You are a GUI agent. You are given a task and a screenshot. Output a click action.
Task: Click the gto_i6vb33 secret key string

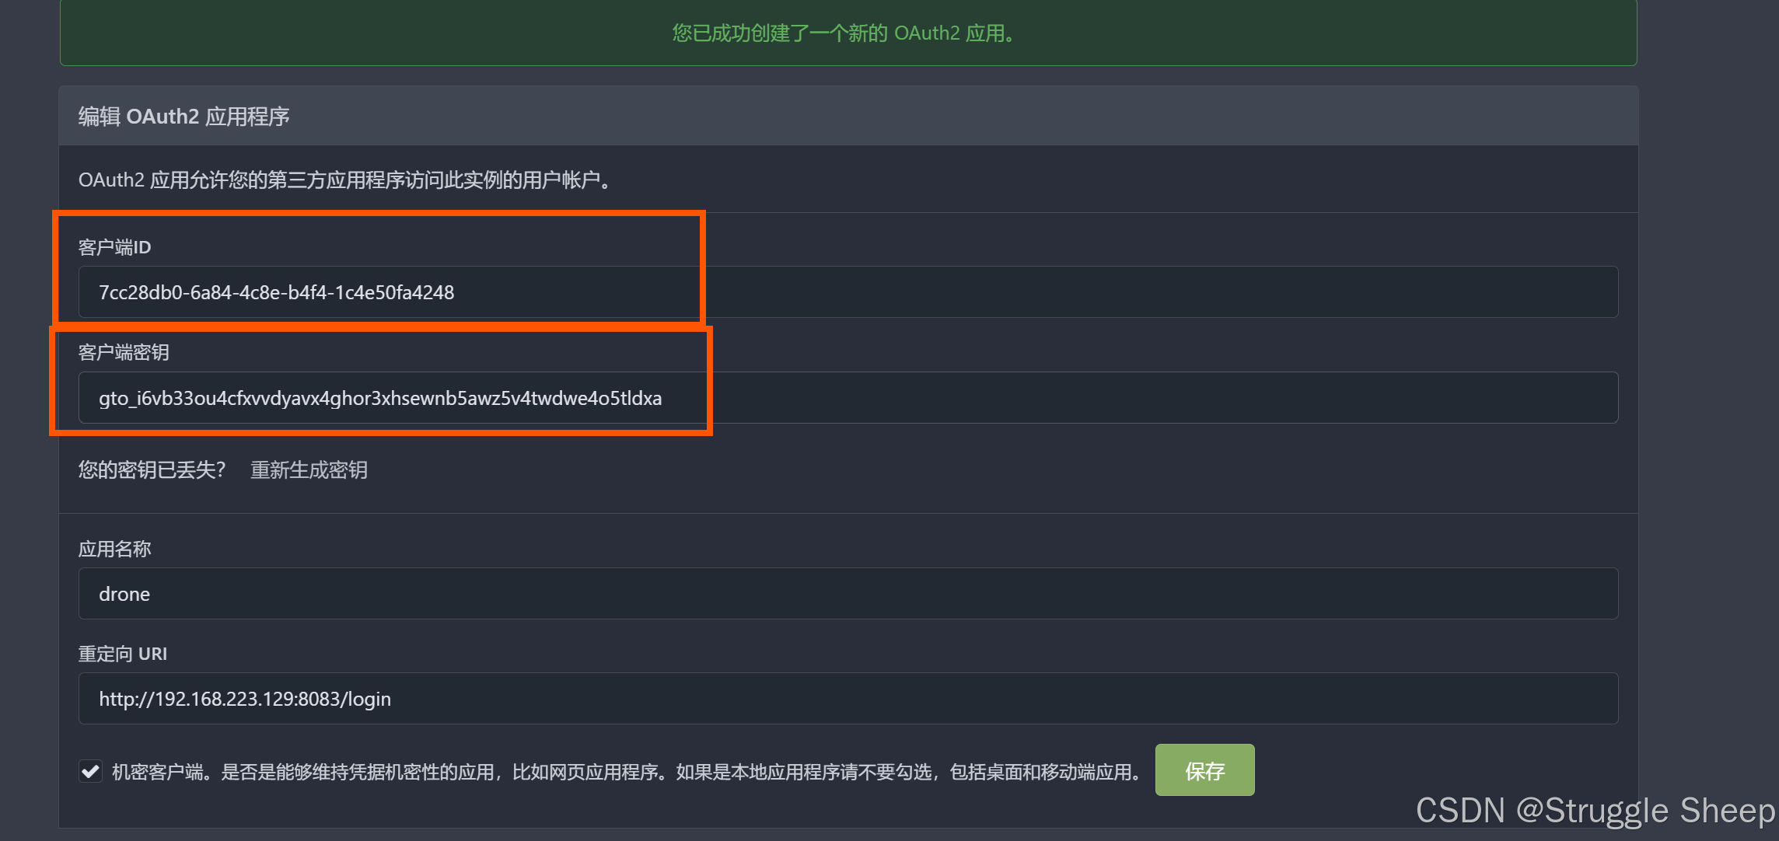(x=379, y=398)
